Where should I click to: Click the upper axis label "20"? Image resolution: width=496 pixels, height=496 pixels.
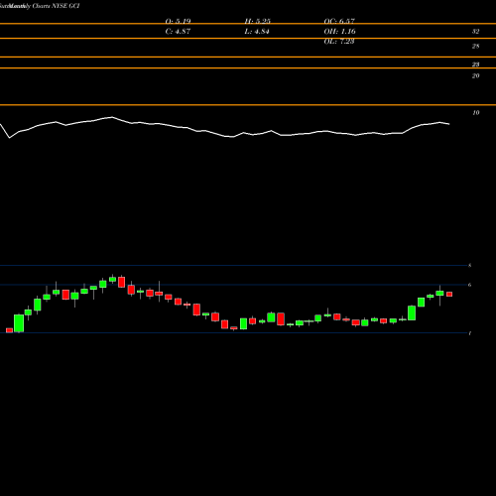475,76
